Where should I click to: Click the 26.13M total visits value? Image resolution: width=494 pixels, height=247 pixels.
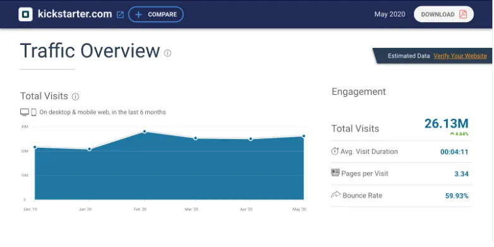click(x=447, y=124)
